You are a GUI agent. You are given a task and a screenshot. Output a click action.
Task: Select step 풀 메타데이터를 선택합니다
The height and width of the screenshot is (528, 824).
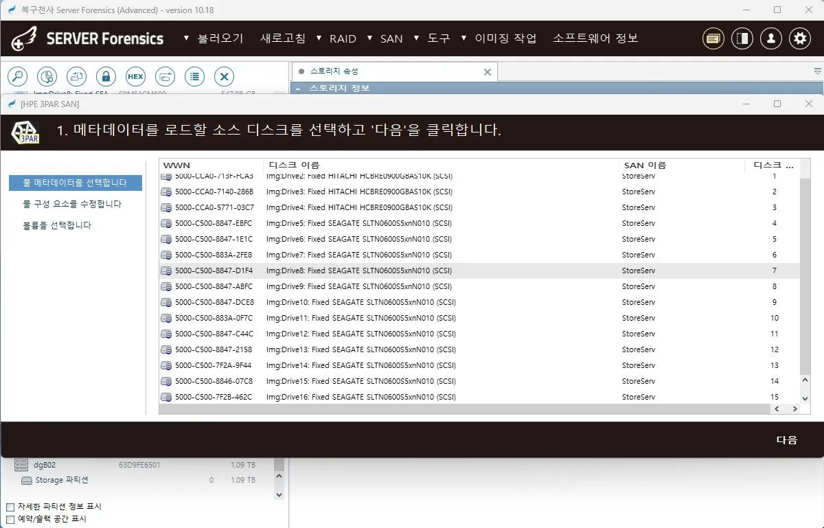75,183
